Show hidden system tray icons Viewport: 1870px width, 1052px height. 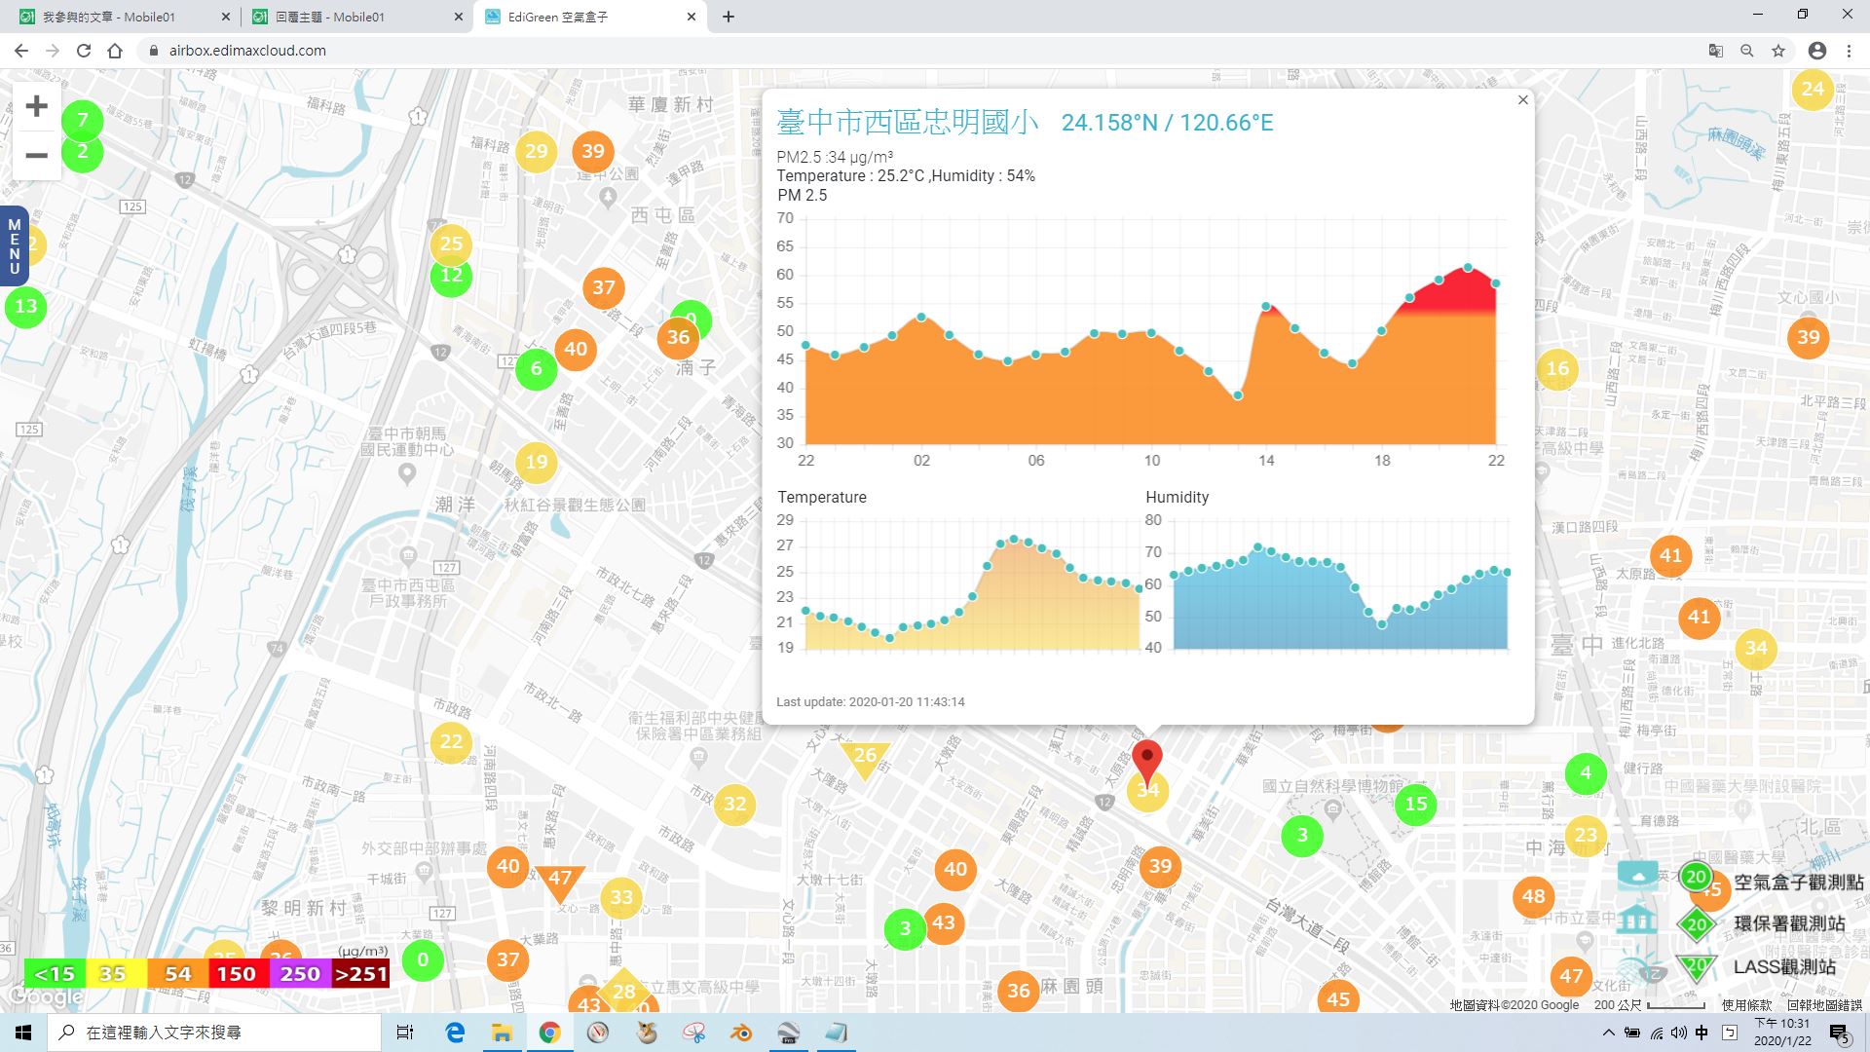[1609, 1033]
